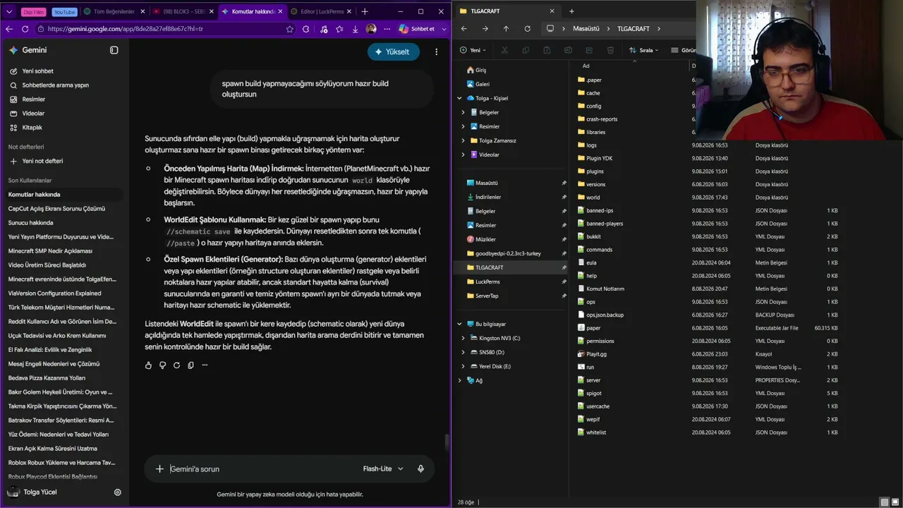Click the browser profile avatar
The width and height of the screenshot is (903, 508).
pos(371,29)
